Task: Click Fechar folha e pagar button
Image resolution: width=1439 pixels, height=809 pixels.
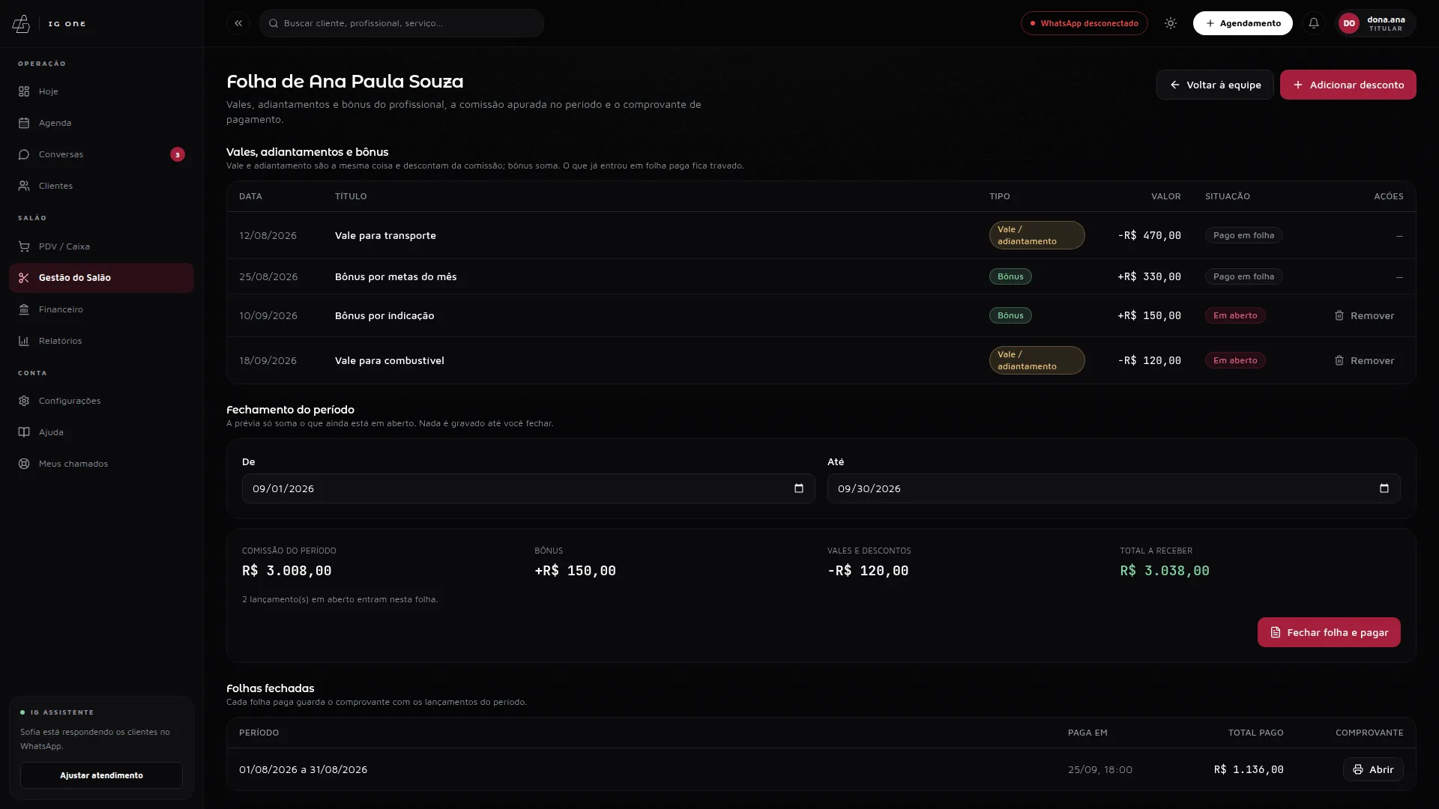Action: coord(1329,632)
